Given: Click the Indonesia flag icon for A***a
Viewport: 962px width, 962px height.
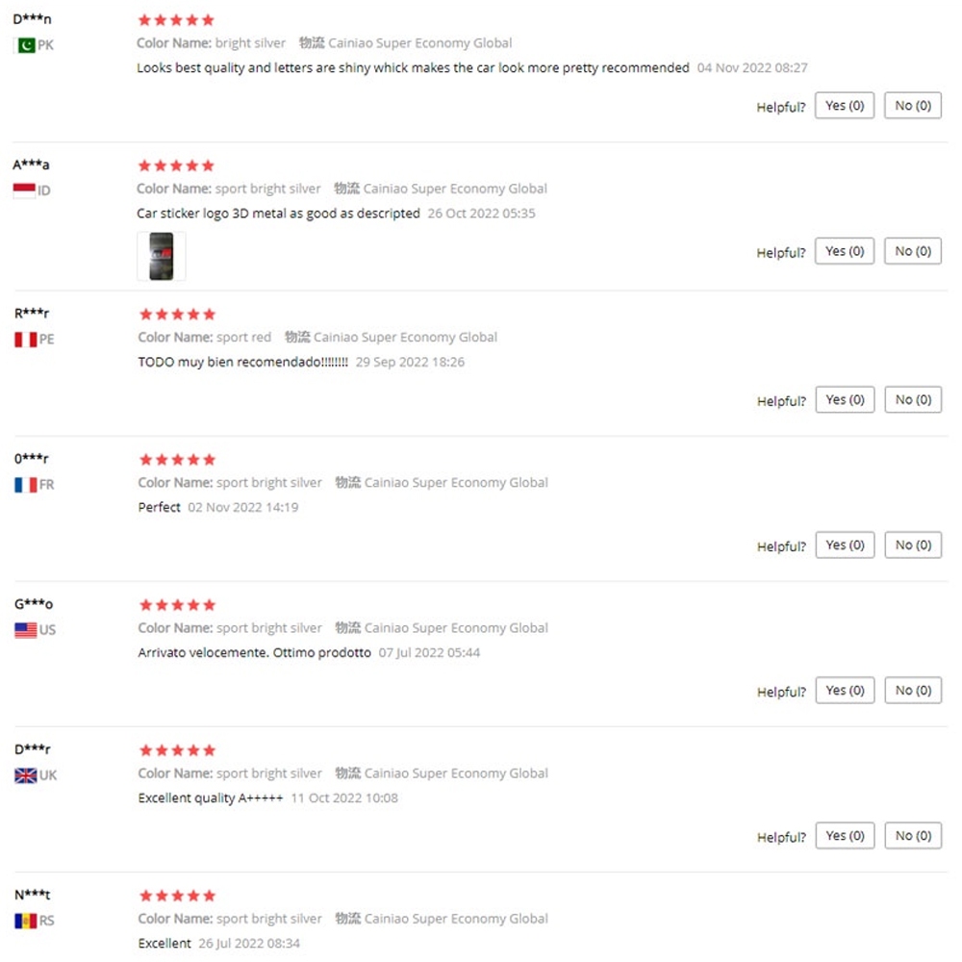Looking at the screenshot, I should (x=25, y=190).
